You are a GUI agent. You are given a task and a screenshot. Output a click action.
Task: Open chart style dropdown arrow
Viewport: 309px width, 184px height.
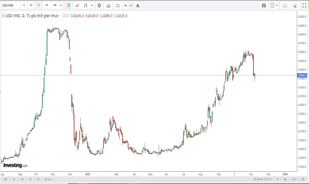click(92, 6)
